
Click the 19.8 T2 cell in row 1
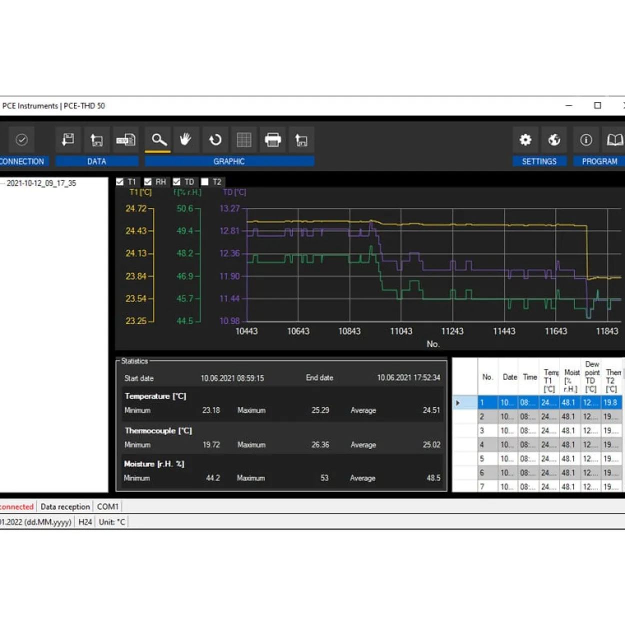611,402
